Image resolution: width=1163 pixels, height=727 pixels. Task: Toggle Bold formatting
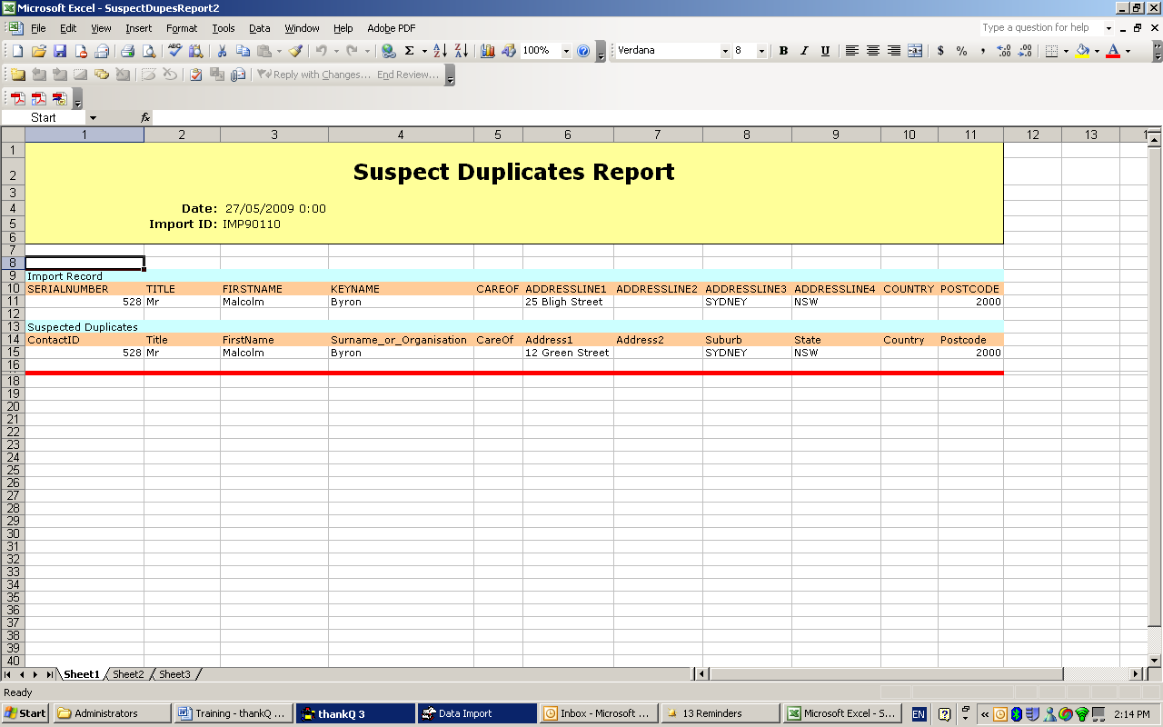pyautogui.click(x=783, y=51)
